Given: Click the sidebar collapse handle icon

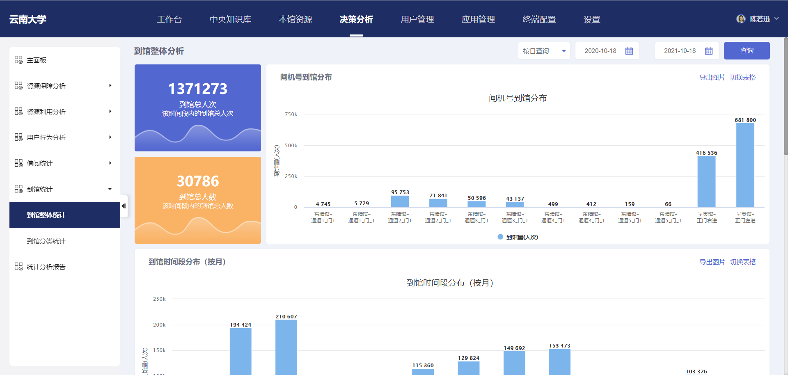Looking at the screenshot, I should pos(124,206).
